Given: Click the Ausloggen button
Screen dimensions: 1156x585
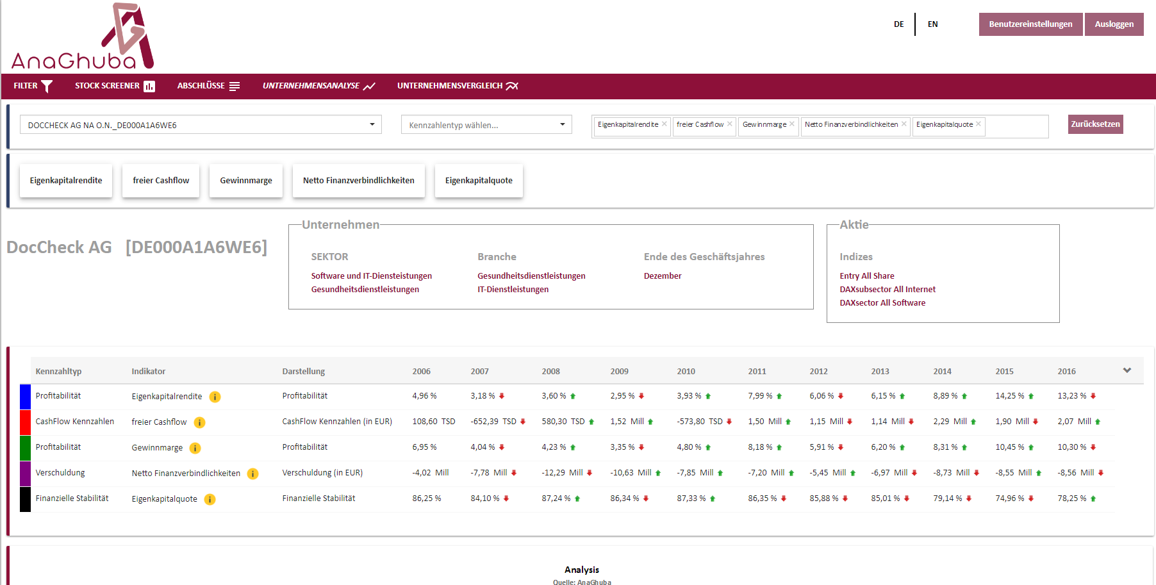Looking at the screenshot, I should click(1114, 24).
